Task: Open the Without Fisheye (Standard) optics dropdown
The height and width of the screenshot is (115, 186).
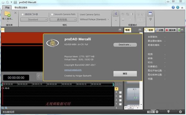Action: 94,19
